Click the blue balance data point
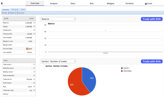The width and height of the screenshot is (164, 97). [105, 30]
